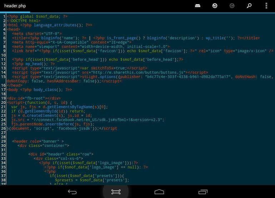This screenshot has width=275, height=198.
Task: Click 'body_class()' on line 17
Action: coord(47,90)
